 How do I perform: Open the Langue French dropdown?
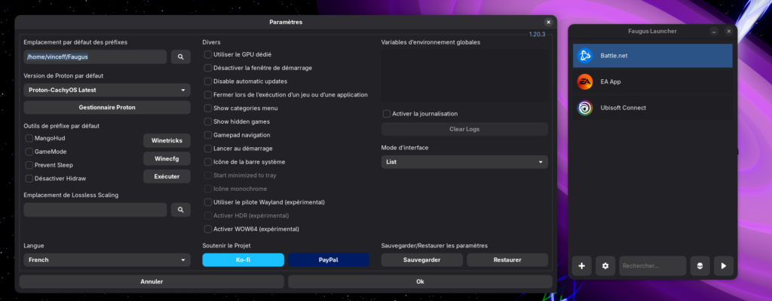click(107, 260)
